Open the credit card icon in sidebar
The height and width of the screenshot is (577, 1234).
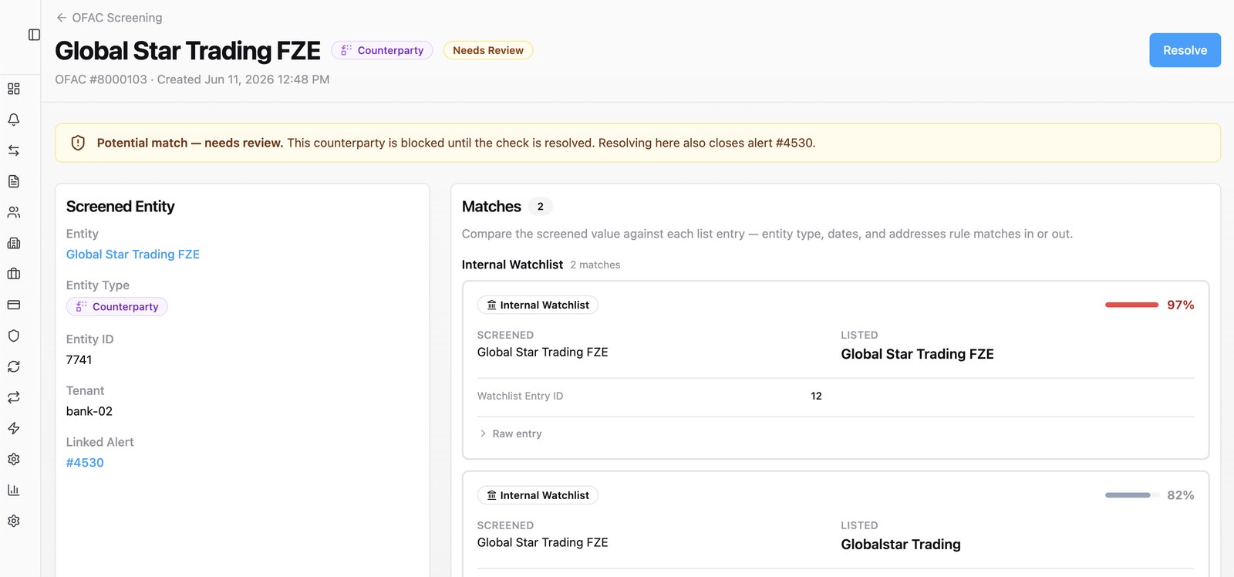(x=13, y=305)
